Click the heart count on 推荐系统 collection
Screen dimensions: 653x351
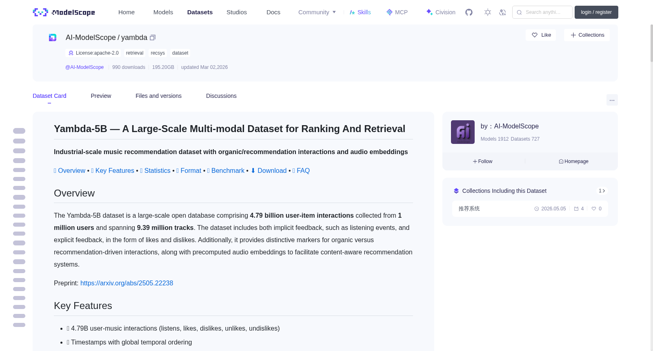pyautogui.click(x=597, y=209)
